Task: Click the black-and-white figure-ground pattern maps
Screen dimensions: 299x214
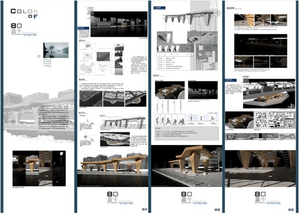Action: 274,120
